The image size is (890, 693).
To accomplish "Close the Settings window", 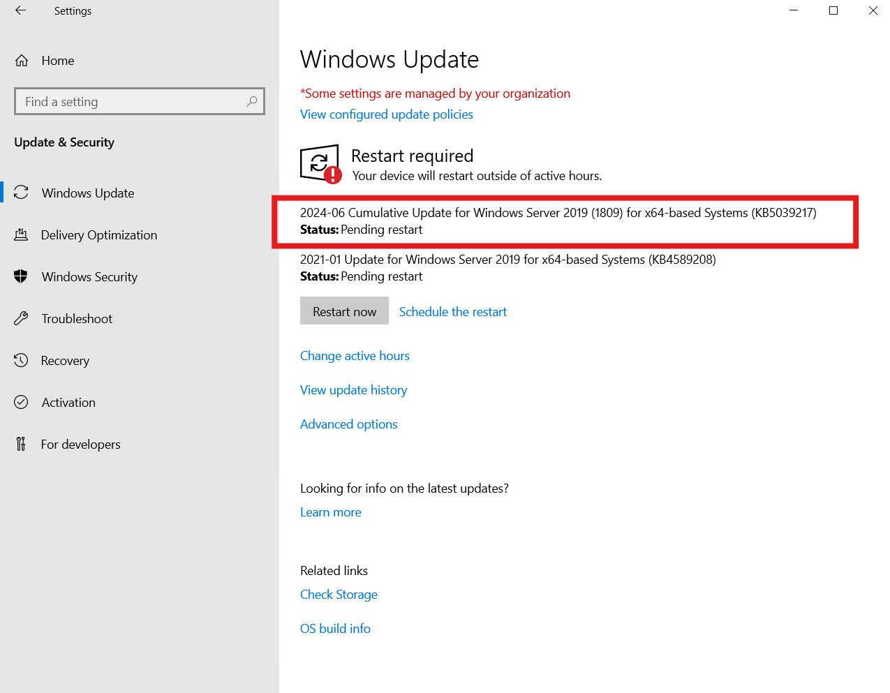I will pyautogui.click(x=873, y=10).
